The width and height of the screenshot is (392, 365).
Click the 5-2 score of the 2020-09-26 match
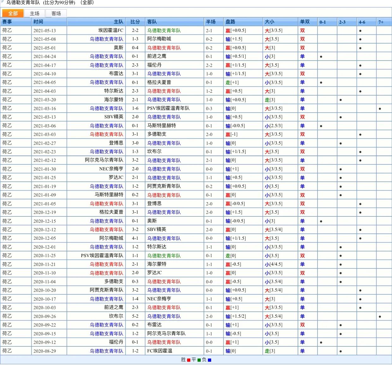(135, 316)
